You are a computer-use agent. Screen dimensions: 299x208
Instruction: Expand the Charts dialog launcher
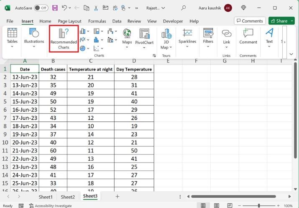[154, 56]
